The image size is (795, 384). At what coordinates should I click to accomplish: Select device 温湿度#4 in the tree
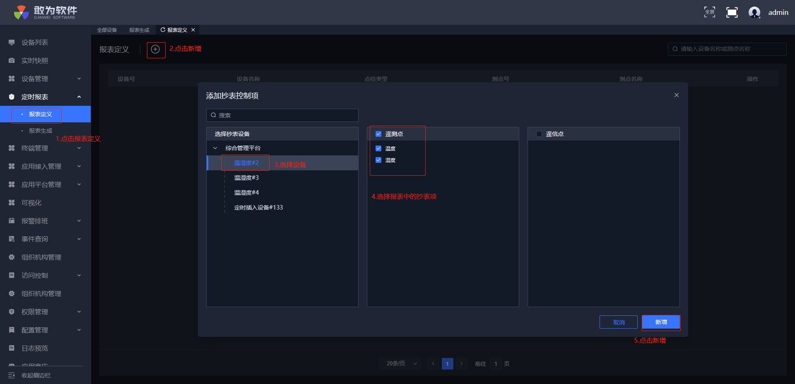point(246,193)
